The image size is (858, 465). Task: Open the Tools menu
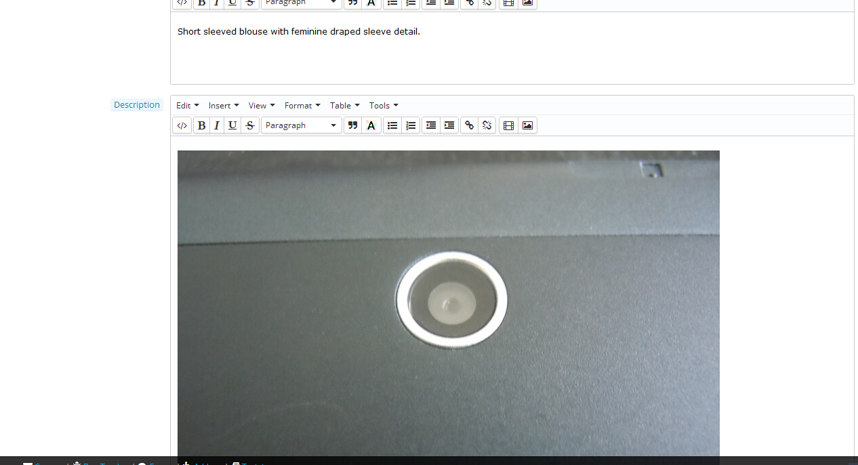tap(384, 106)
